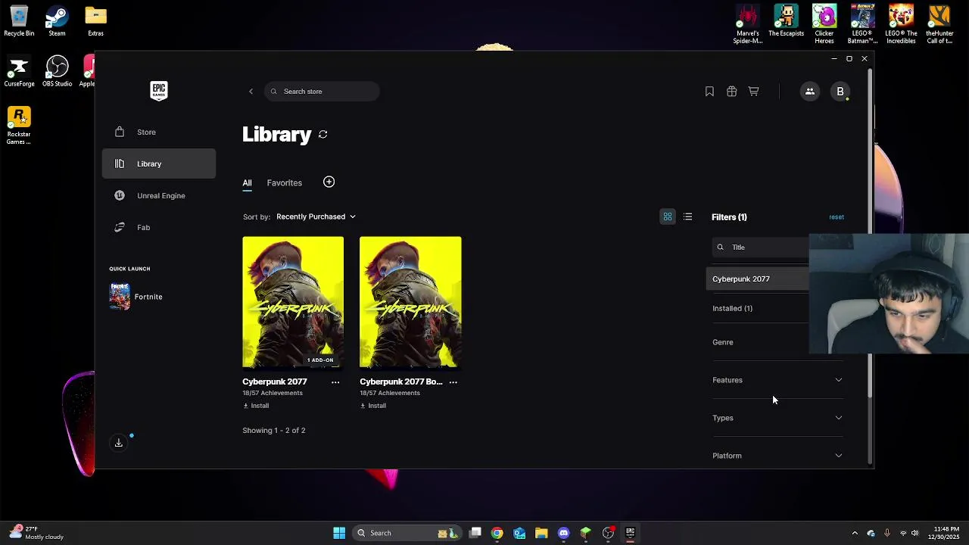Install Cyberpunk 2077 Bo... edition
The width and height of the screenshot is (969, 545).
(373, 406)
